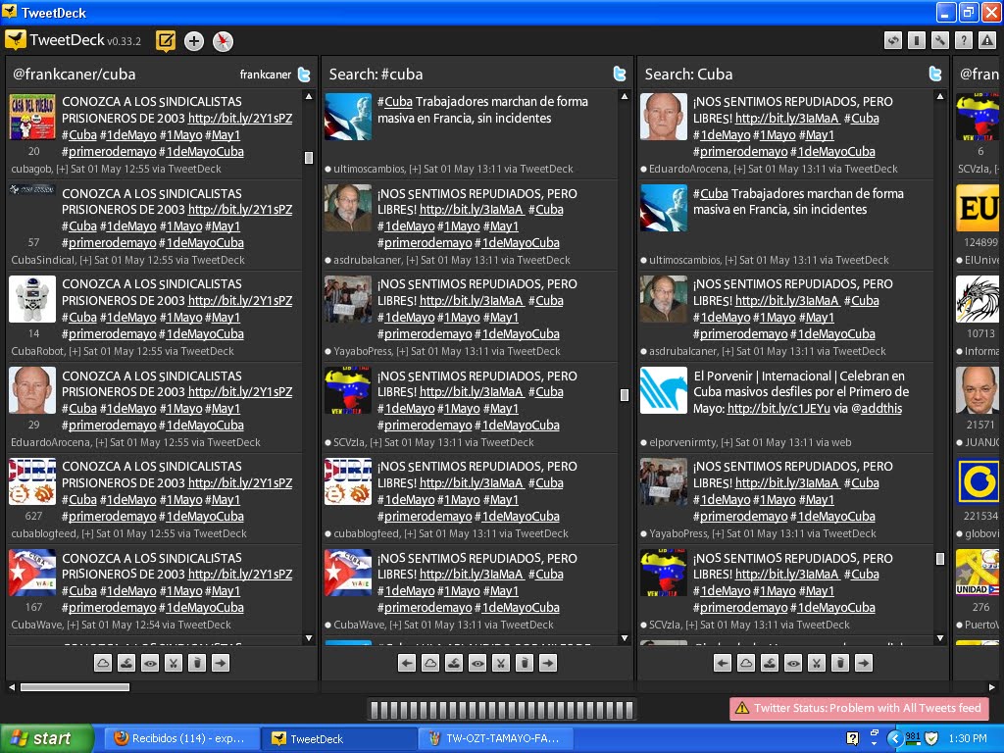Open the red compass icon in toolbar
The height and width of the screenshot is (753, 1004).
point(223,41)
